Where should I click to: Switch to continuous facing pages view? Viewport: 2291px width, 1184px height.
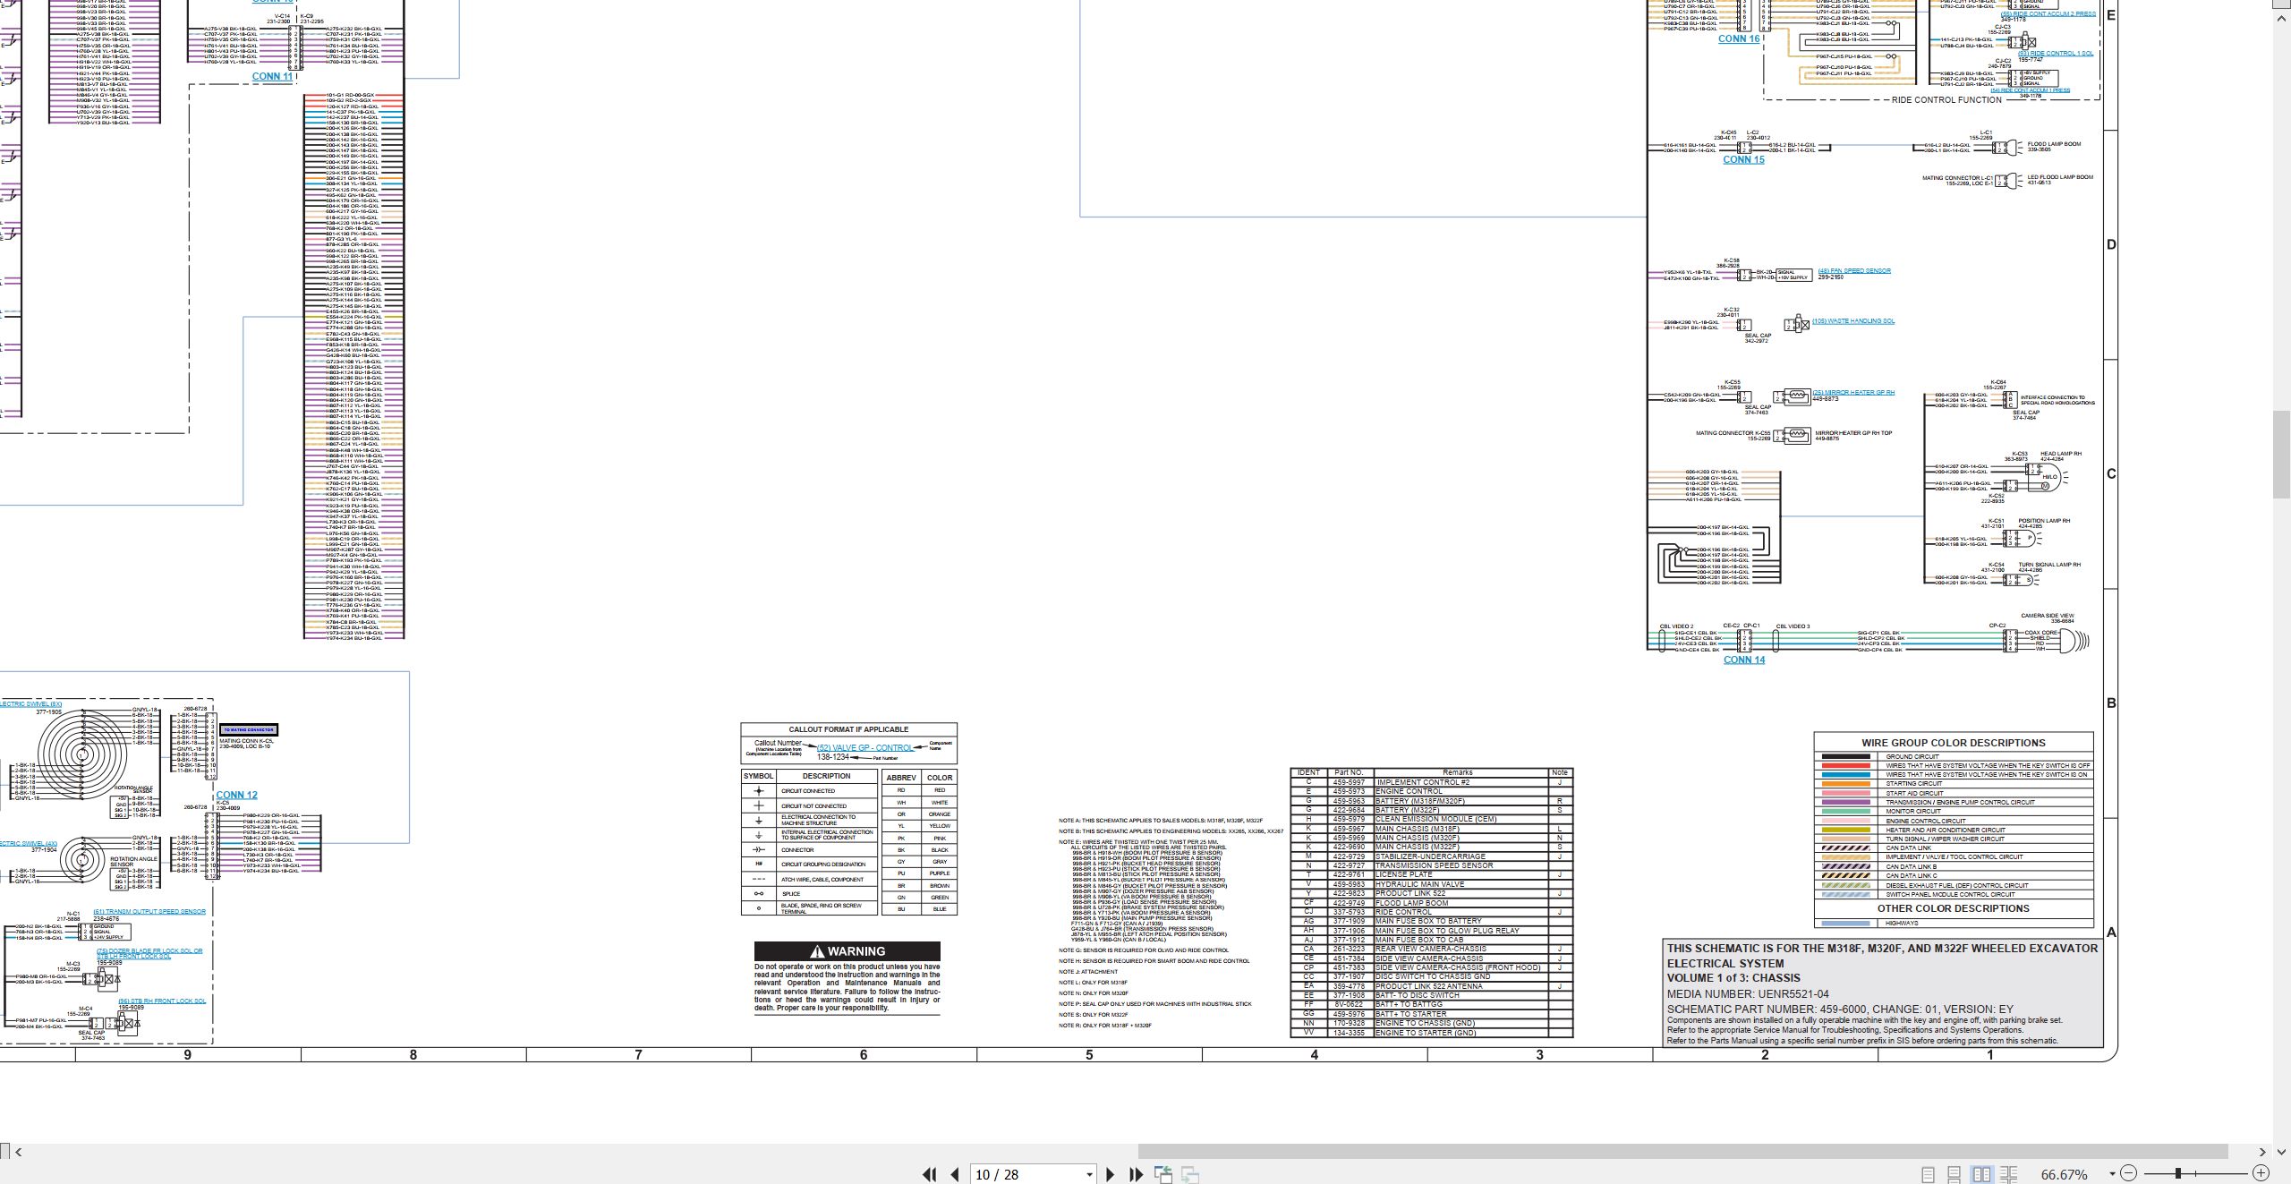point(2009,1174)
